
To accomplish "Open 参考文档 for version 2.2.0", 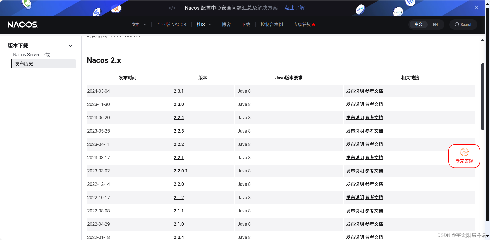I will 374,184.
